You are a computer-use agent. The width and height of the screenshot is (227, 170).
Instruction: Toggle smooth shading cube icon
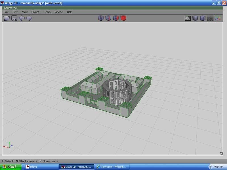195,18
